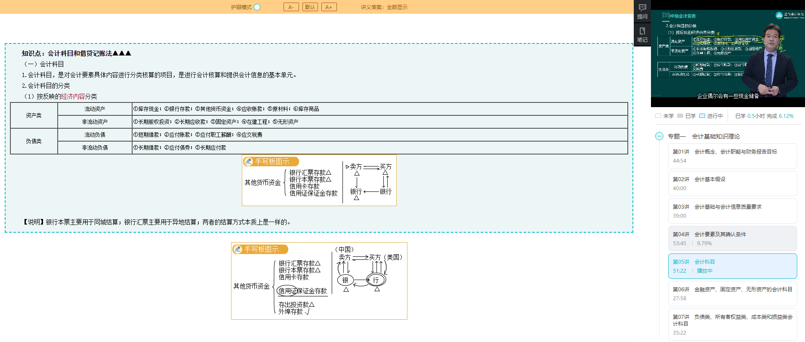This screenshot has height=342, width=805.
Task: Click the 1.会计科目 definition paragraph
Action: click(159, 75)
